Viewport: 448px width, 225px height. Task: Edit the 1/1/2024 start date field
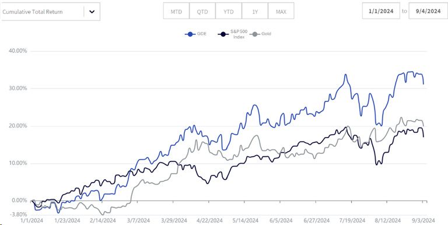[381, 11]
